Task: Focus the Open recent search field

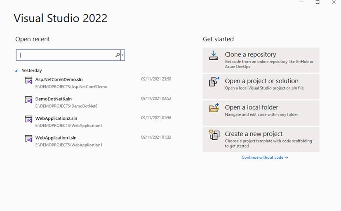Action: click(x=66, y=55)
